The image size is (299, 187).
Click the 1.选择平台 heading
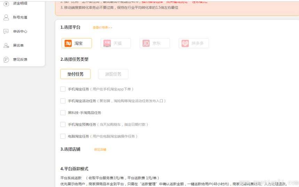[x=70, y=27]
